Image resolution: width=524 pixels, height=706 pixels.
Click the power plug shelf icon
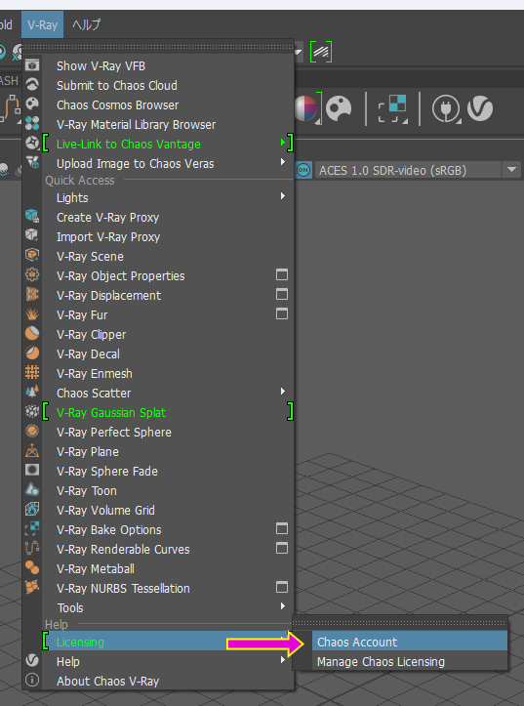[x=446, y=109]
